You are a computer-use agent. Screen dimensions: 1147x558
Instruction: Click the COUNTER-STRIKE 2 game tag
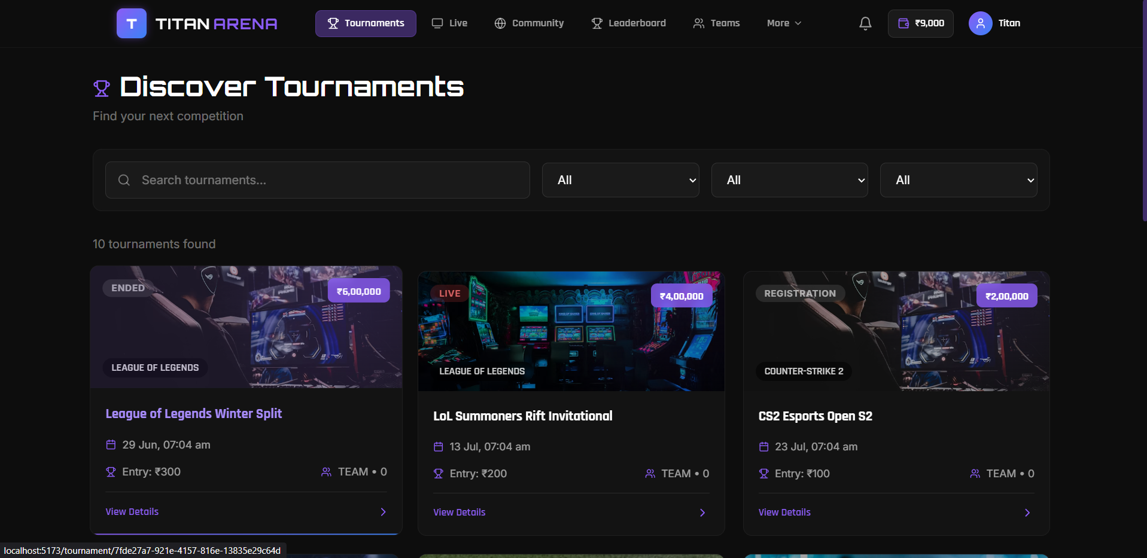(804, 371)
